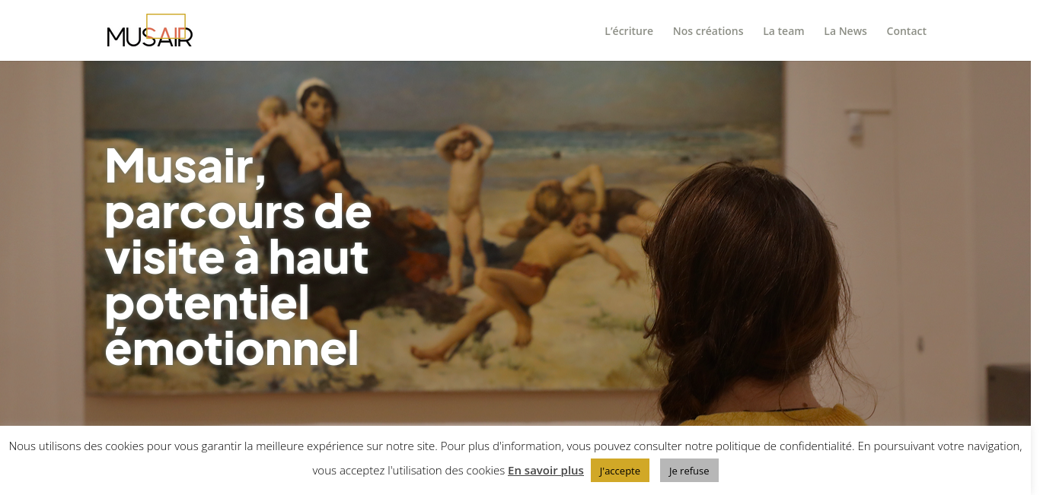Follow the En savoir plus link
The image size is (1040, 495).
546,470
